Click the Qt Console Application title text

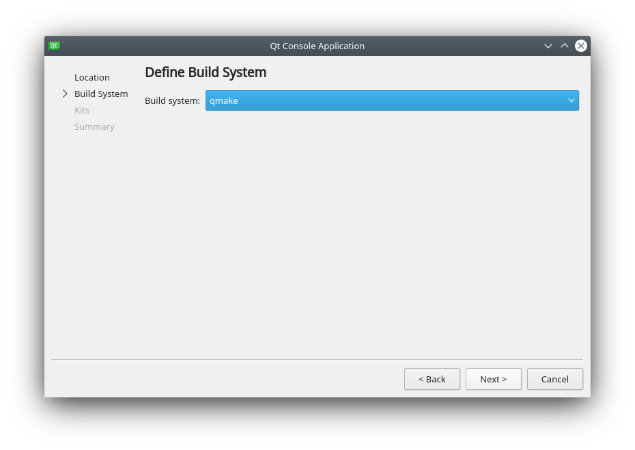[317, 46]
